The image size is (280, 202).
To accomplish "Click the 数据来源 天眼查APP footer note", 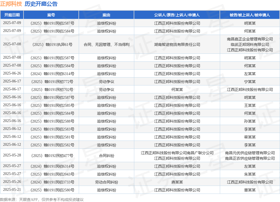I will coord(42,200).
